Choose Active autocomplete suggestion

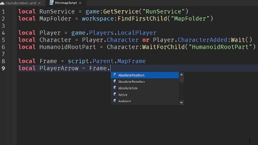tap(145, 95)
